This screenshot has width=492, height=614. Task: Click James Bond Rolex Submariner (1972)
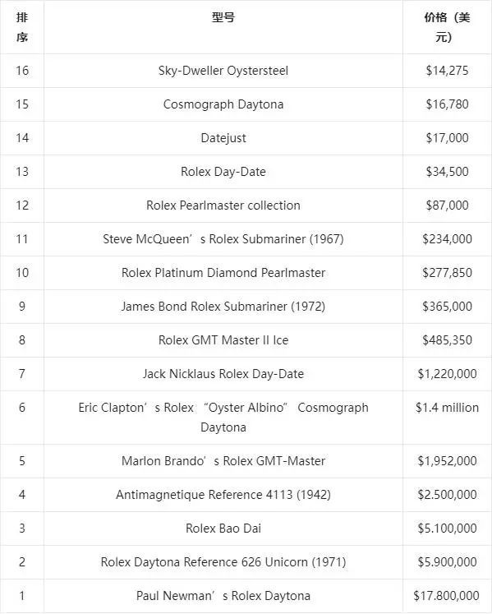223,307
